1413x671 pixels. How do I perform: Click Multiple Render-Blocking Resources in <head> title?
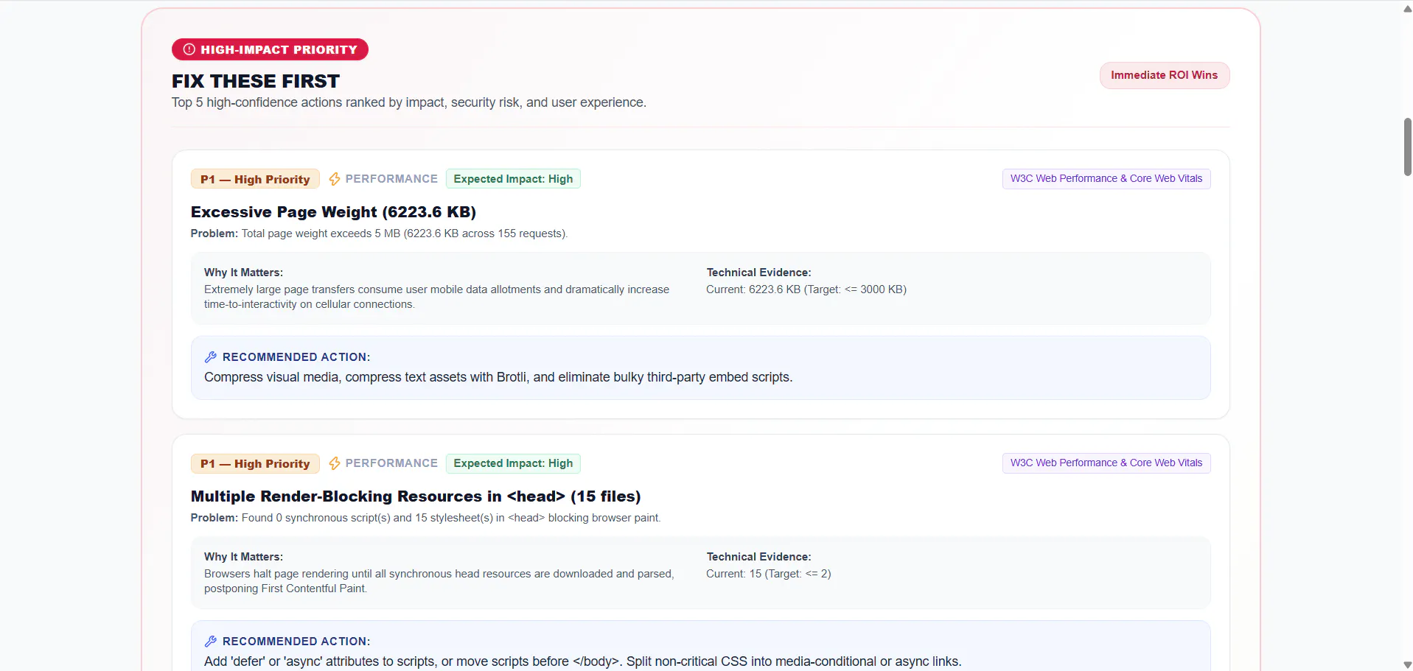pyautogui.click(x=416, y=496)
